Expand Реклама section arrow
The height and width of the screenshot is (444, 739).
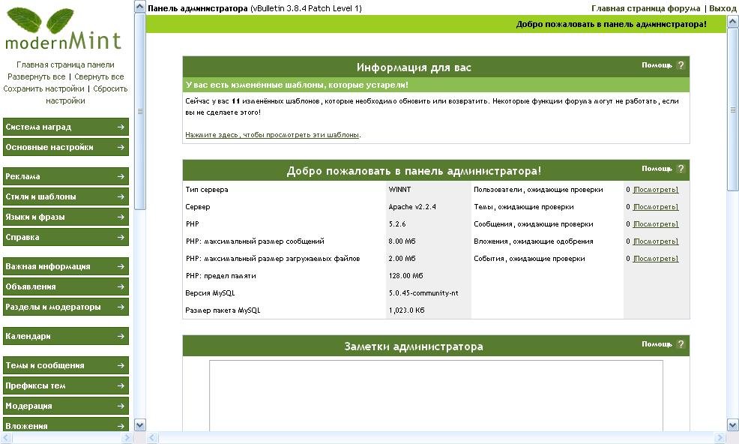coord(121,176)
